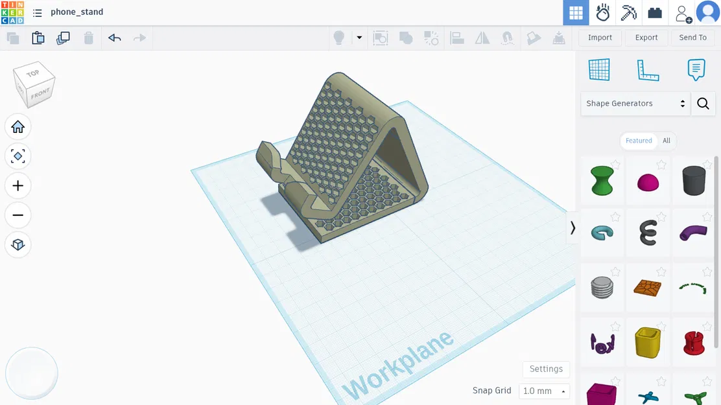Switch shape filter to All
The image size is (721, 405).
coord(667,141)
